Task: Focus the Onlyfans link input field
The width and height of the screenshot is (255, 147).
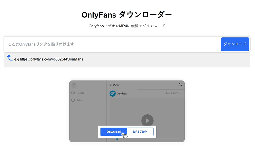Action: [112, 44]
